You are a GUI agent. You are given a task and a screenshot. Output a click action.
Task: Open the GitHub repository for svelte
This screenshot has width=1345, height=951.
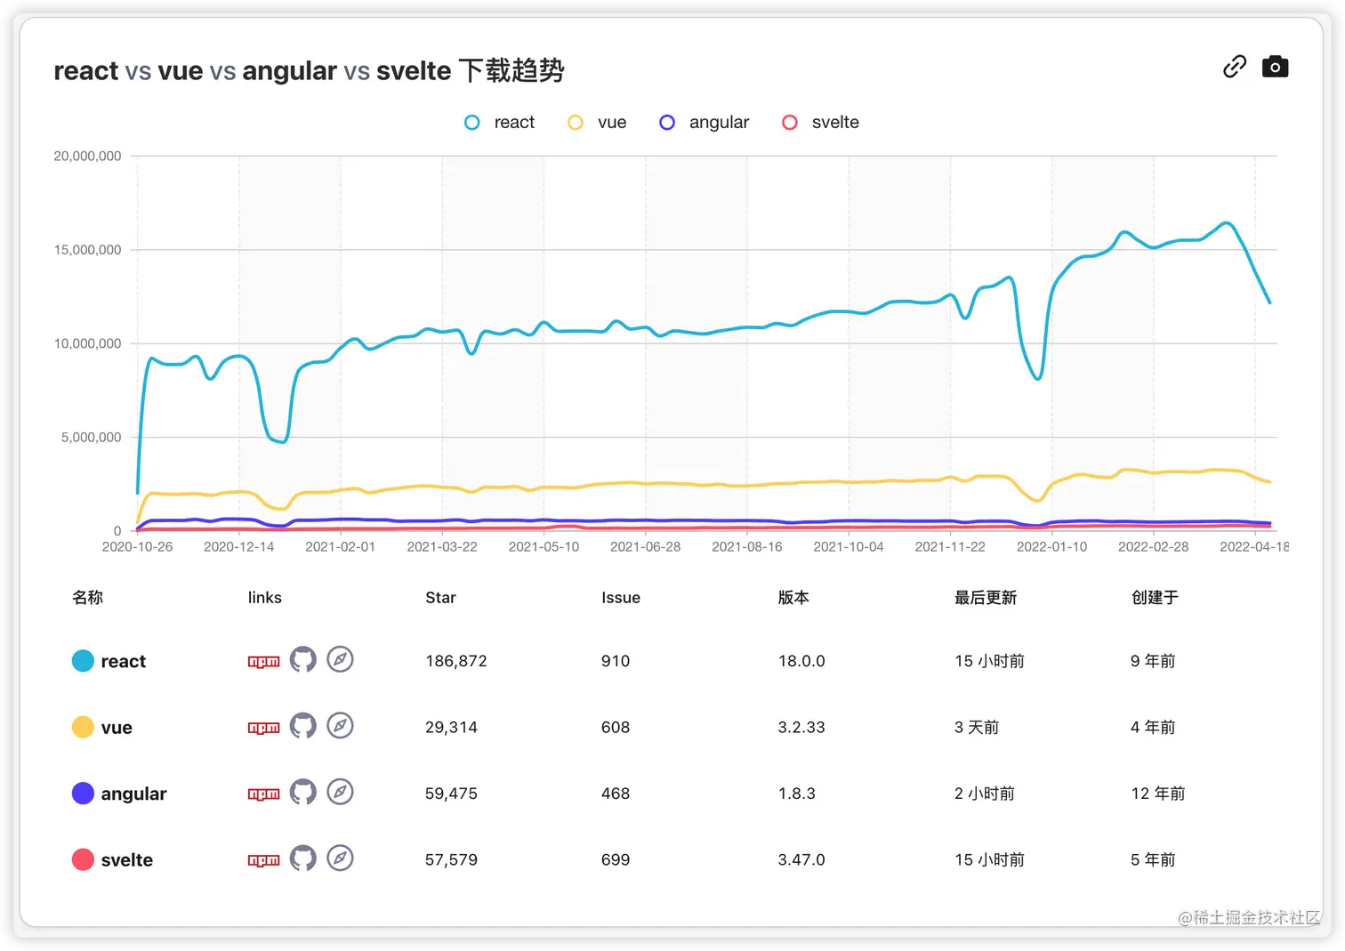click(302, 858)
